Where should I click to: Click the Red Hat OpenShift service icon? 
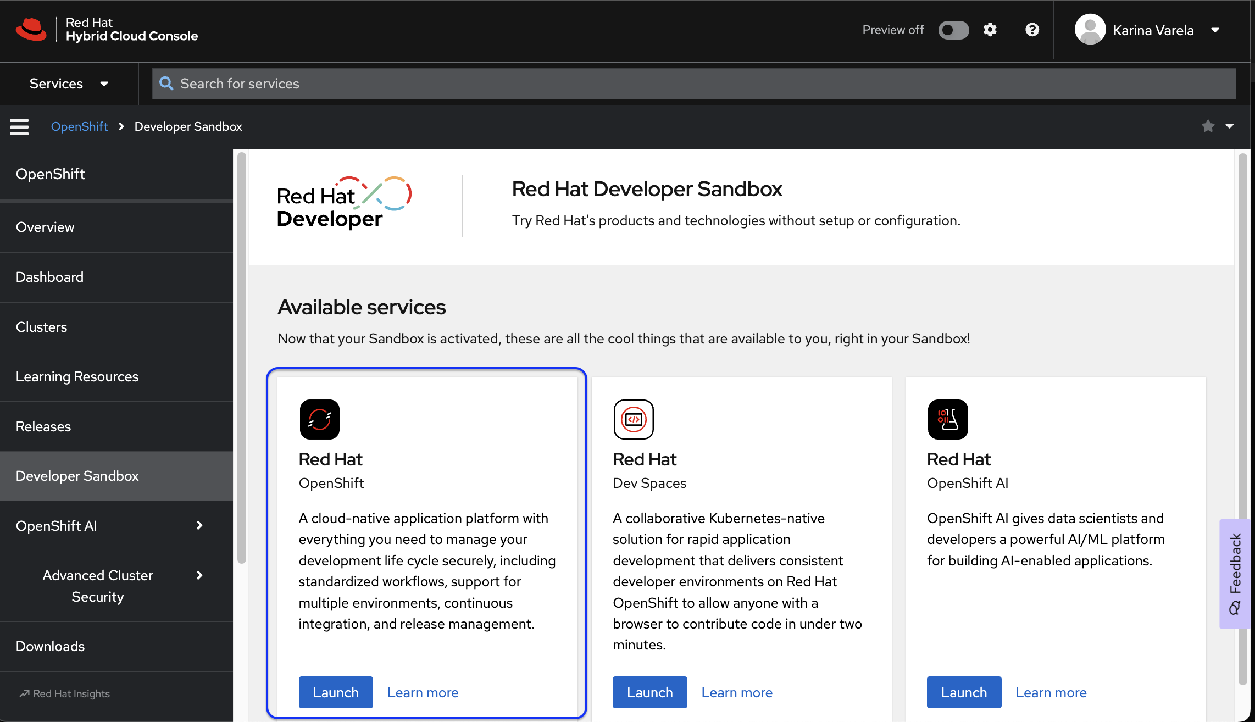(x=319, y=419)
